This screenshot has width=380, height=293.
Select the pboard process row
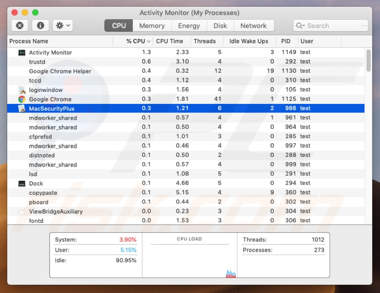(186, 202)
